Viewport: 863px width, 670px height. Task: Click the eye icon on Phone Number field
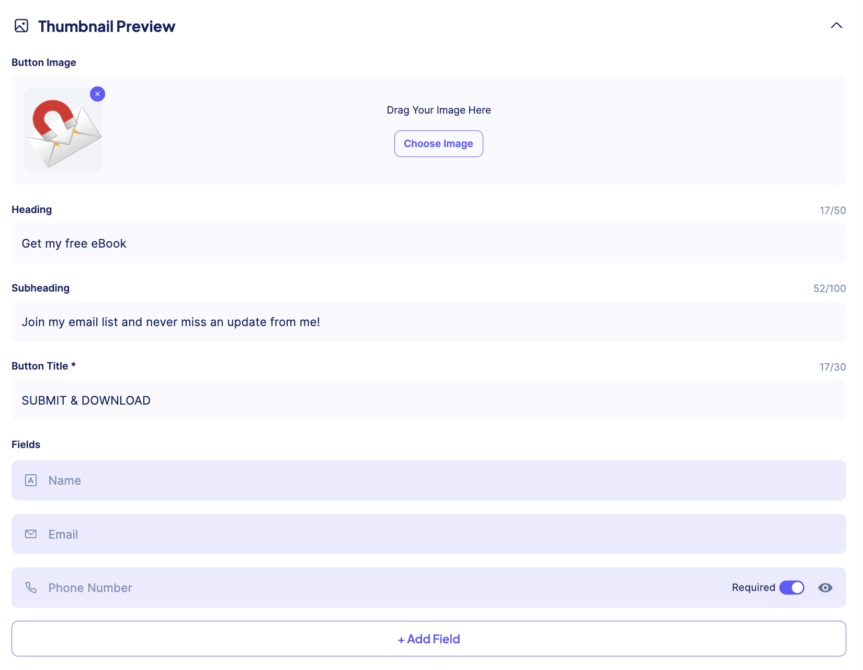[x=825, y=588]
